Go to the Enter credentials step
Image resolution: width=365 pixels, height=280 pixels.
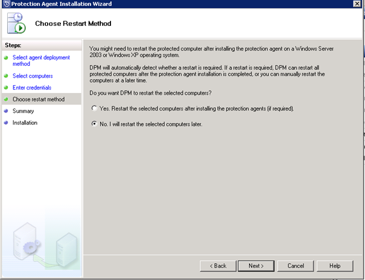(32, 87)
